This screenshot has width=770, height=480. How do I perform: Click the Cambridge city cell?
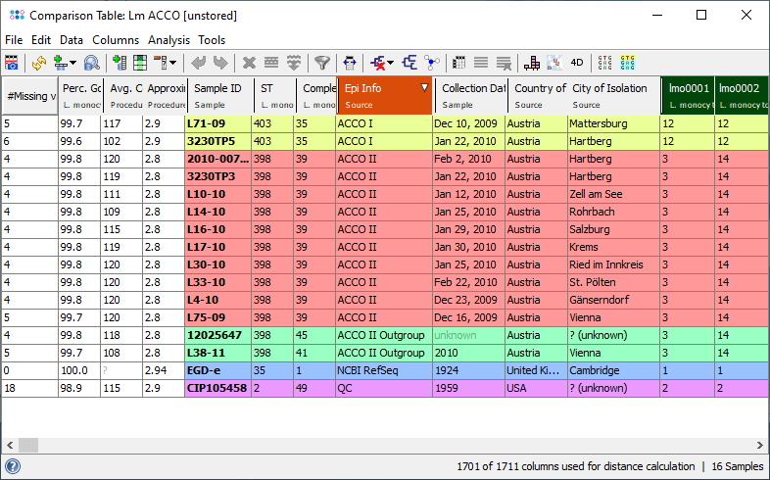click(x=613, y=370)
